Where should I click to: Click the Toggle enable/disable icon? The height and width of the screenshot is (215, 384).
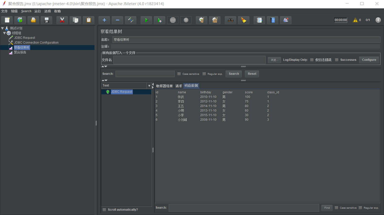131,20
